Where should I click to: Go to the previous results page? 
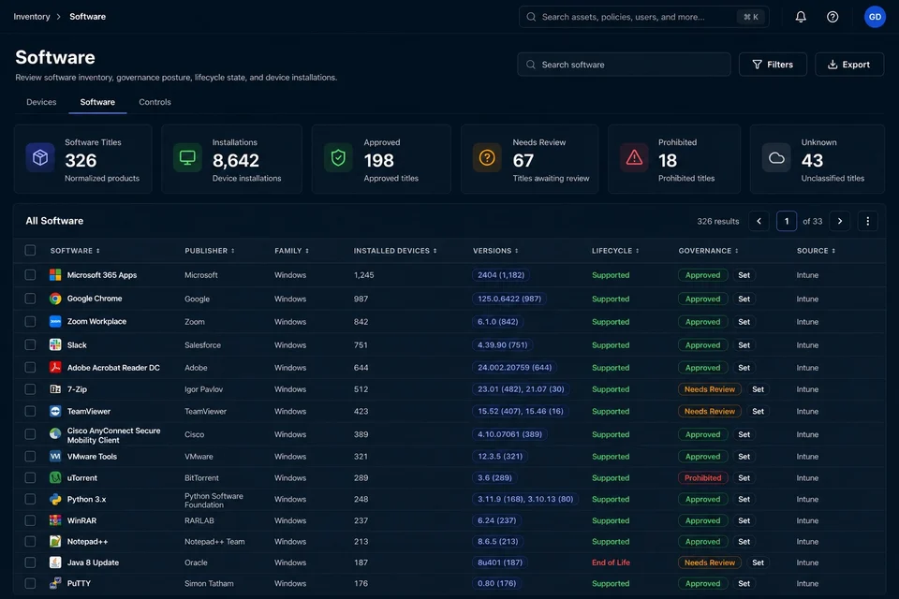click(759, 221)
